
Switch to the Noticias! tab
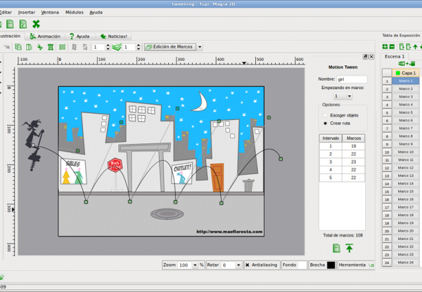tap(113, 36)
